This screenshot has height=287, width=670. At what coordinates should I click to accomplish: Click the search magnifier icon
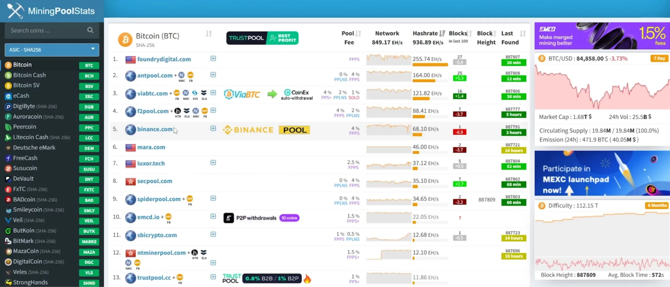[x=90, y=30]
